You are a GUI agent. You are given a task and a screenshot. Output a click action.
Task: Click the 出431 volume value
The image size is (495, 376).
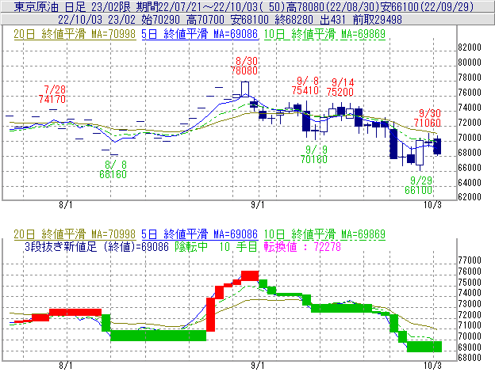coord(332,20)
